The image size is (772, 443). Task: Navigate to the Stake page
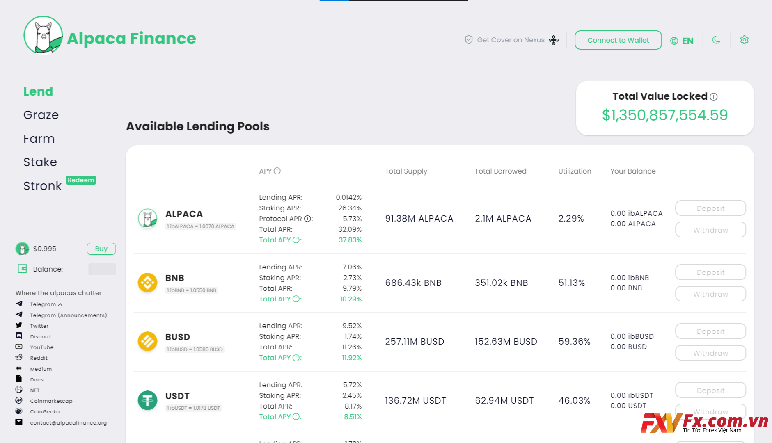pos(40,162)
